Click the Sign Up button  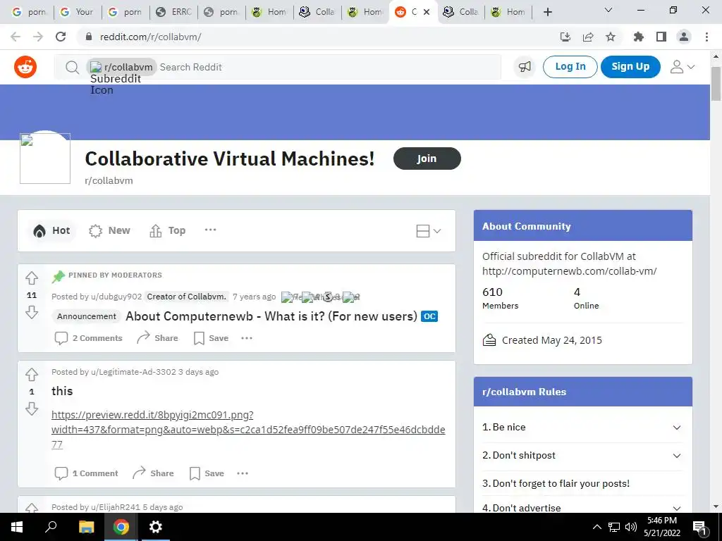[x=630, y=67]
